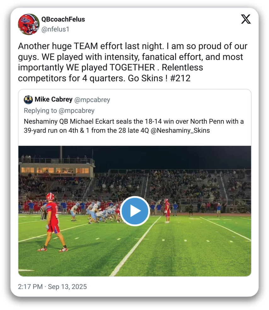Select the Mike Cabrey author name

54,100
